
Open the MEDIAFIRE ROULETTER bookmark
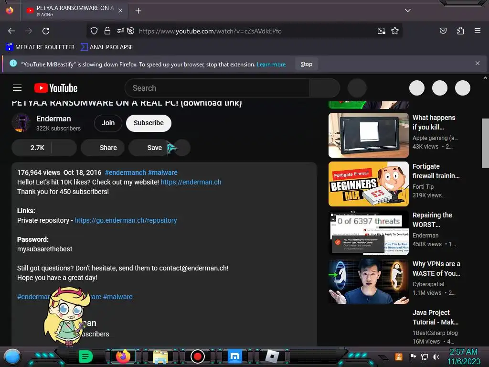pos(40,47)
